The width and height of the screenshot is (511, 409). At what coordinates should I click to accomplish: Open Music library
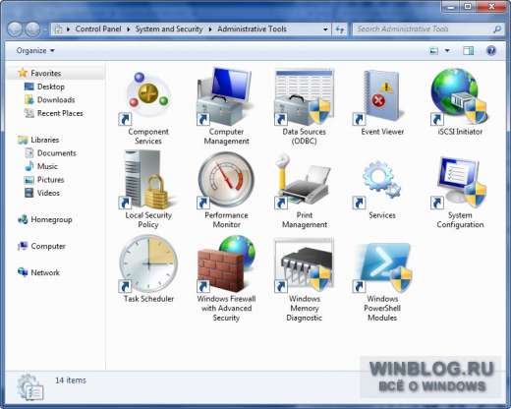click(x=47, y=166)
